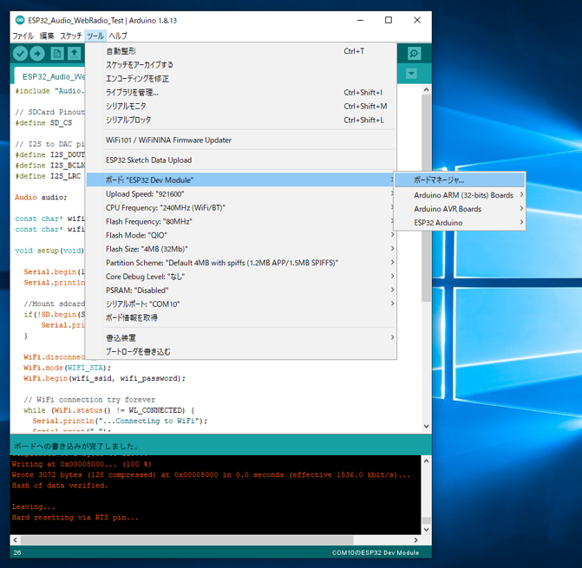This screenshot has width=582, height=568.
Task: Open ライブラリを管理...
Action: [x=241, y=93]
